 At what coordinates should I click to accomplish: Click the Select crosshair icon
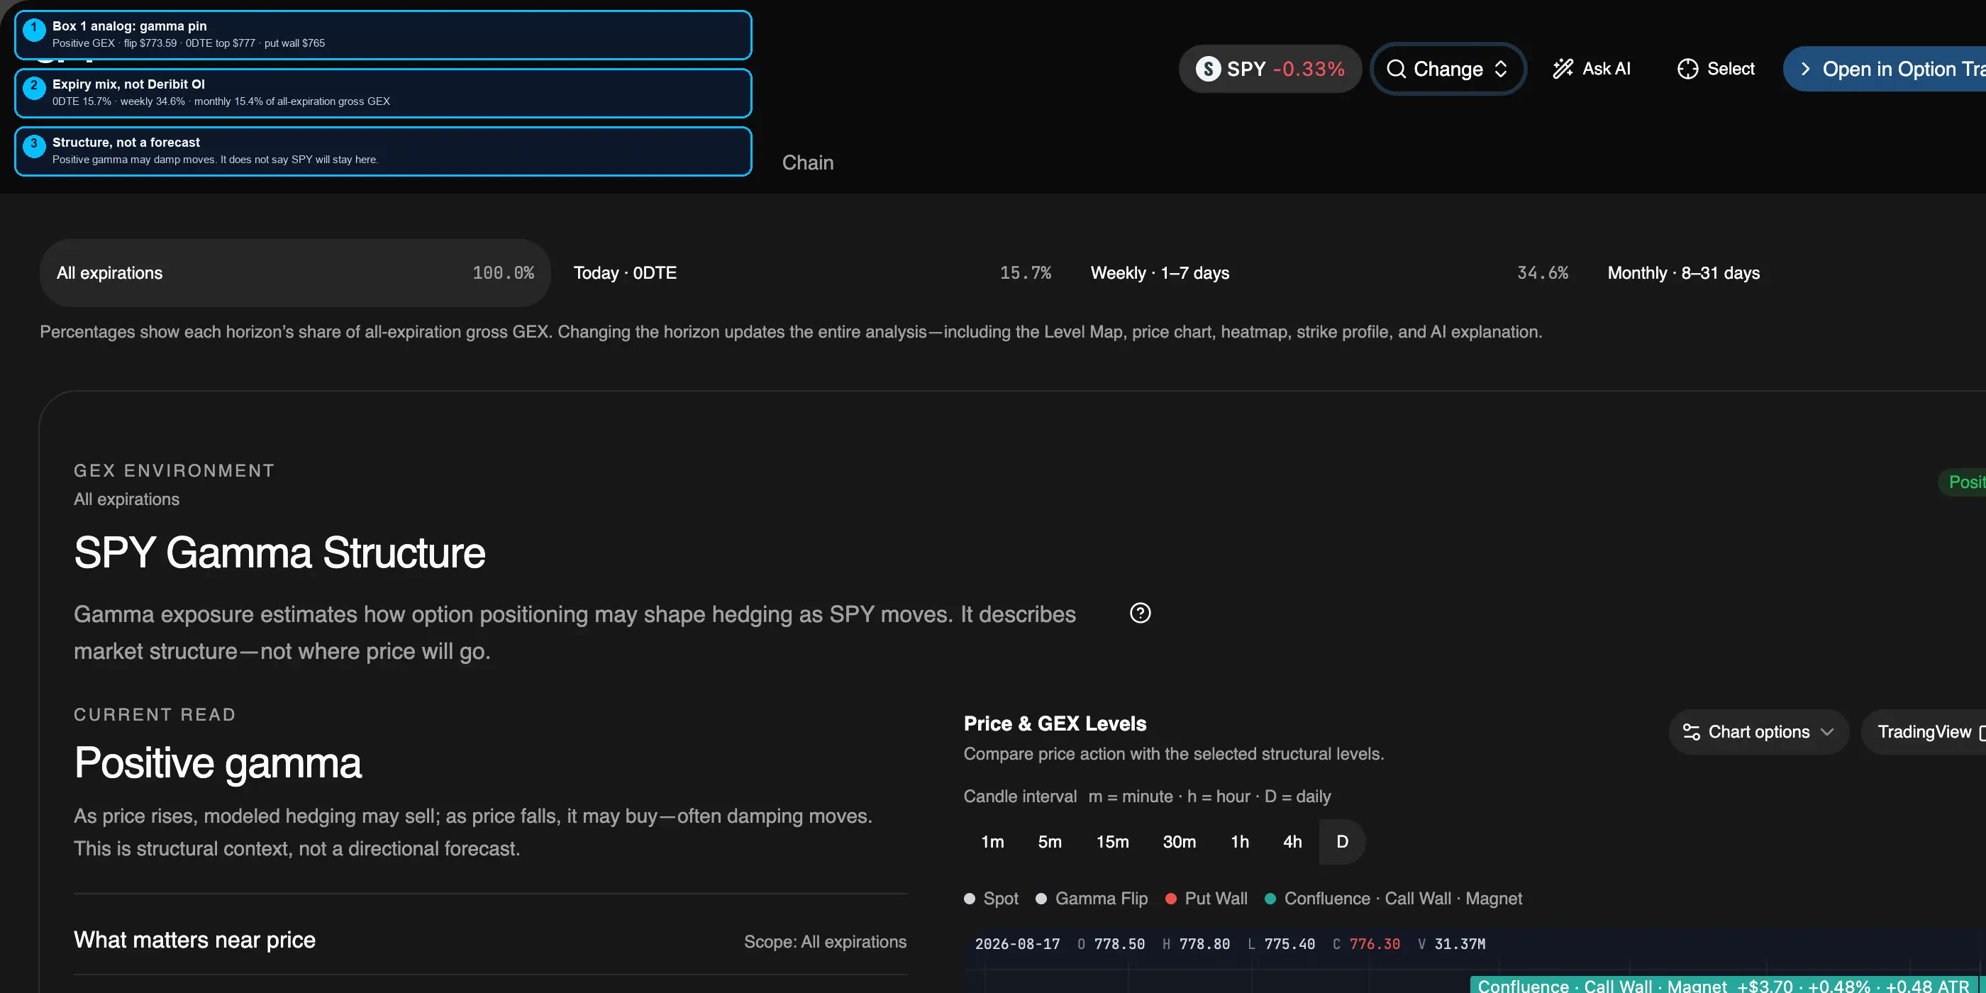pos(1687,69)
